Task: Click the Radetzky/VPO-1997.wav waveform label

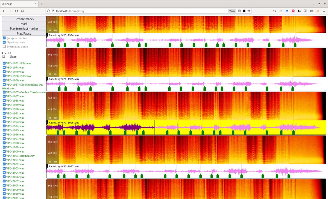Action: [64, 166]
